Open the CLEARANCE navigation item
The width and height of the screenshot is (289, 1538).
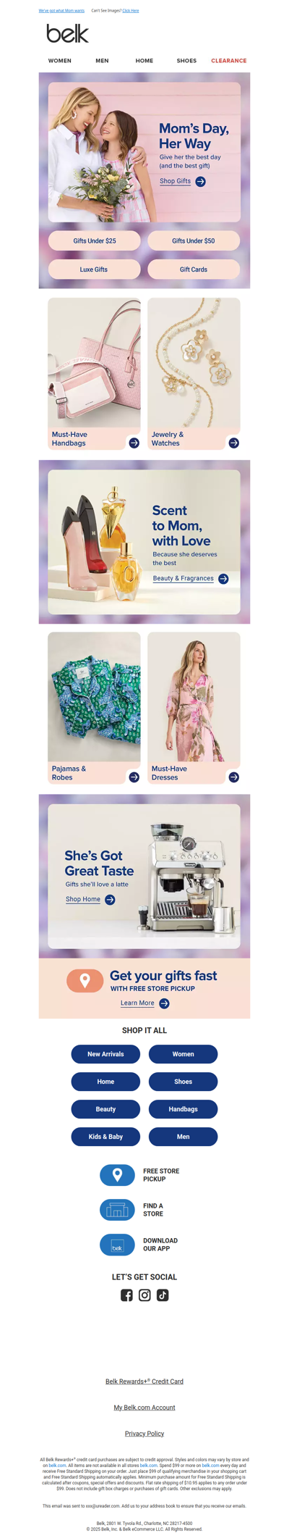(229, 61)
